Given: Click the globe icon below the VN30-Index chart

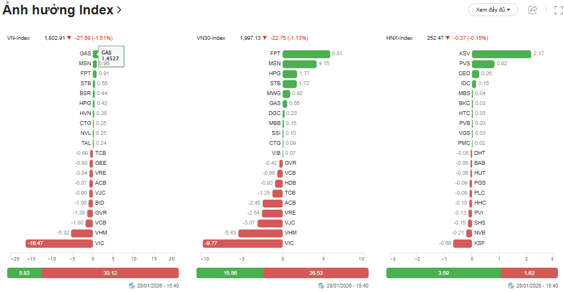Looking at the screenshot, I should (x=322, y=286).
